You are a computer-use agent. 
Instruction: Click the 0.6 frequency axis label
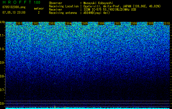[2, 104]
